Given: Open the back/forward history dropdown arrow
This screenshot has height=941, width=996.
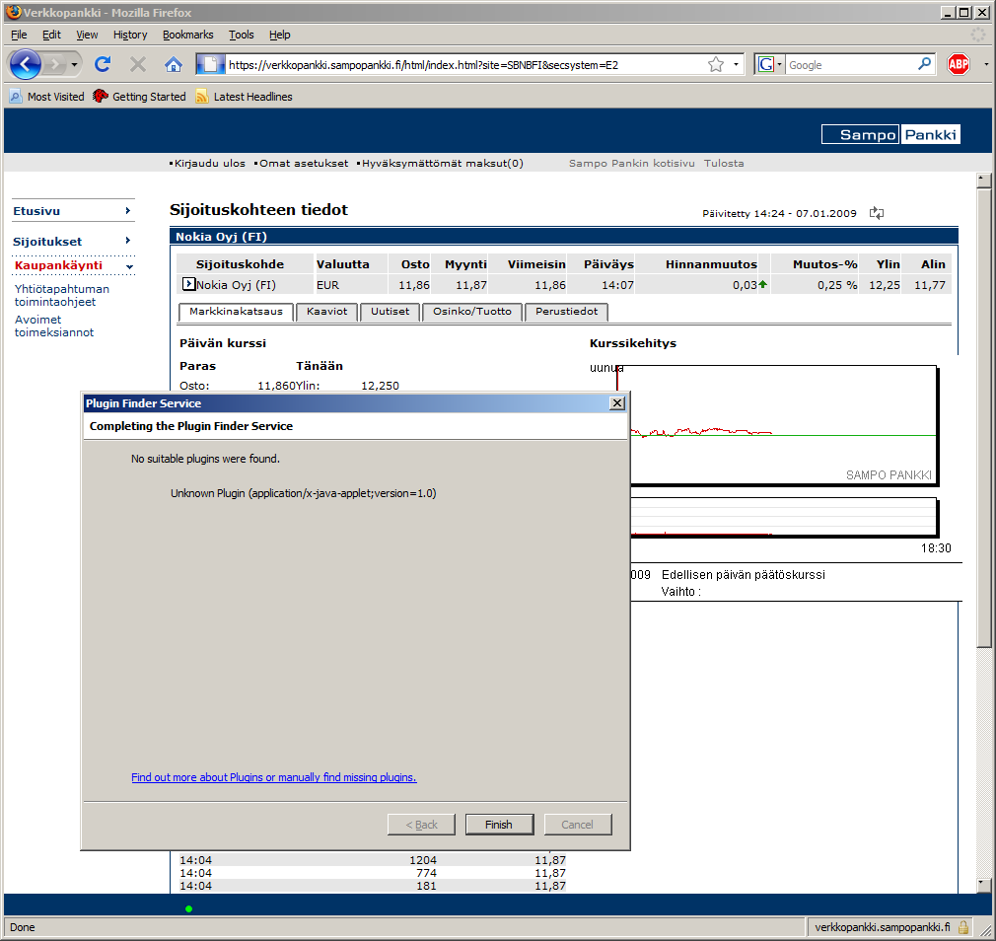Looking at the screenshot, I should click(x=74, y=65).
